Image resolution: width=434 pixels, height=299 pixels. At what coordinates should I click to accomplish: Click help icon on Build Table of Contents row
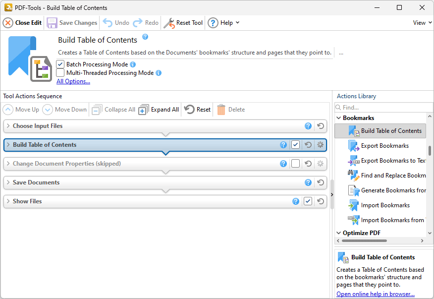pyautogui.click(x=283, y=145)
